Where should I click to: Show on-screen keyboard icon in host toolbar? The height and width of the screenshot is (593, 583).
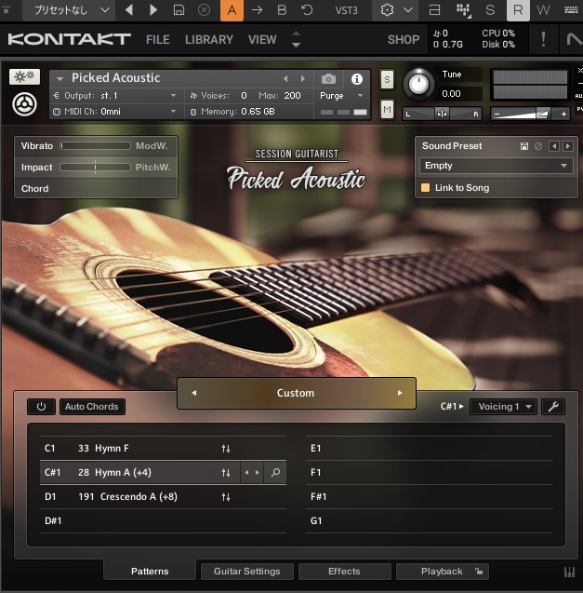click(571, 10)
